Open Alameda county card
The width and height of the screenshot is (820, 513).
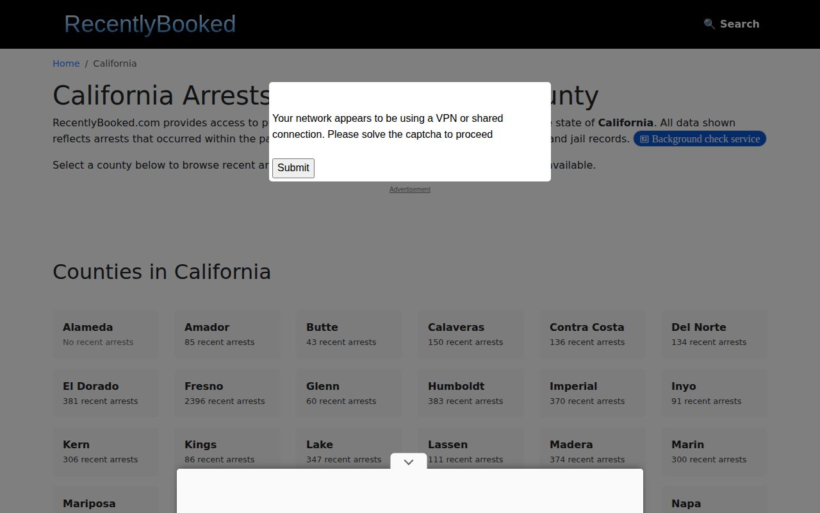pyautogui.click(x=106, y=334)
